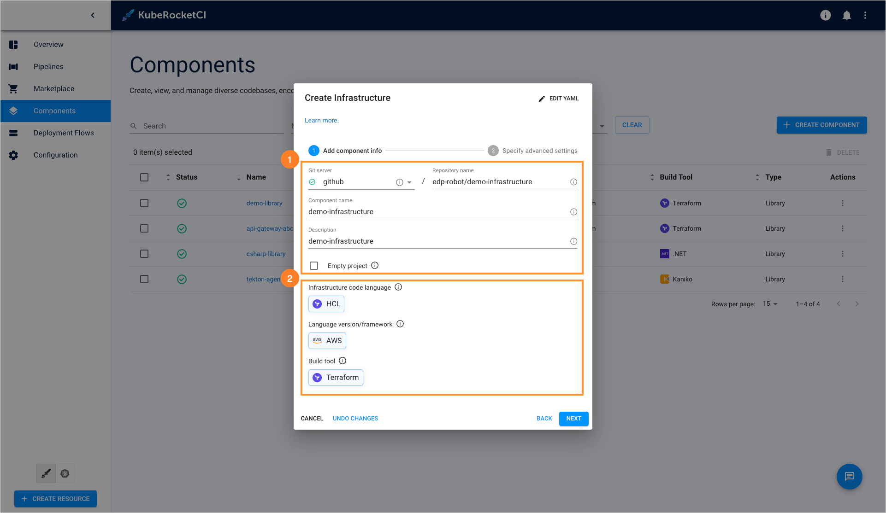Toggle the Empty project checkbox
The width and height of the screenshot is (886, 513).
[314, 265]
